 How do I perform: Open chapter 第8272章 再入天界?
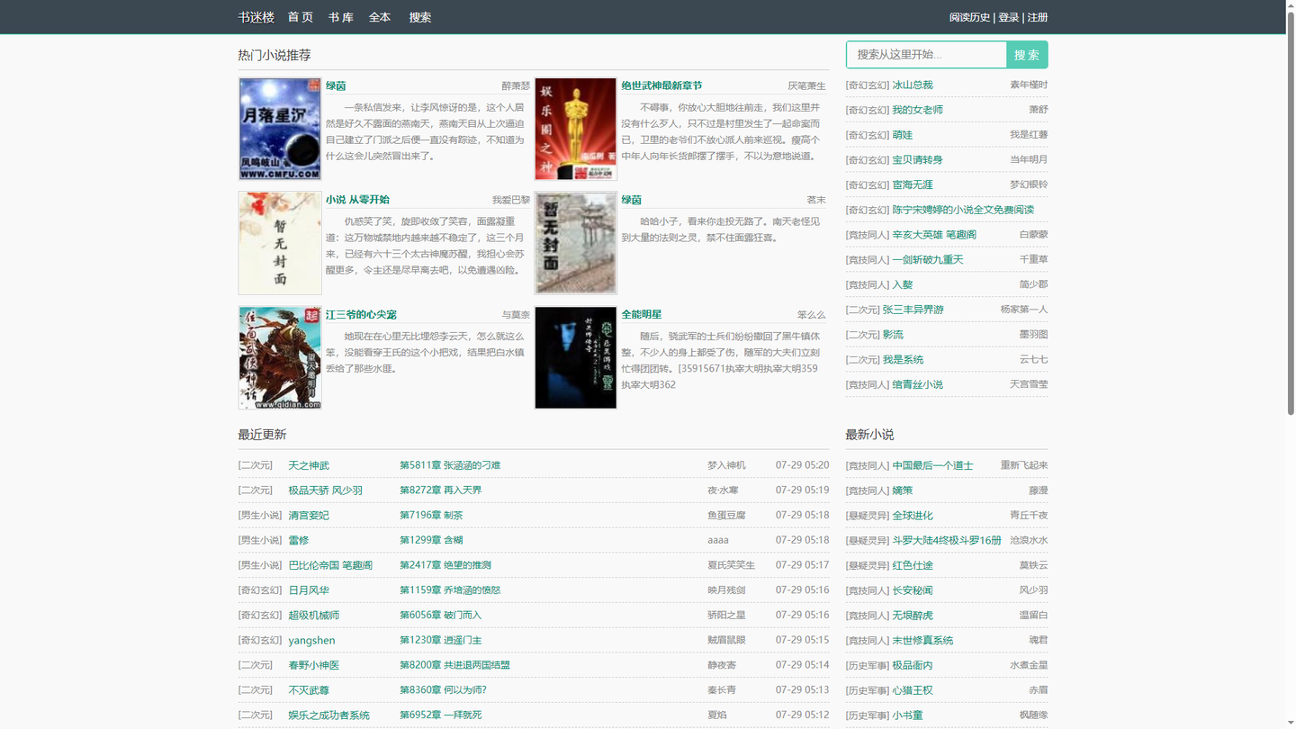441,490
